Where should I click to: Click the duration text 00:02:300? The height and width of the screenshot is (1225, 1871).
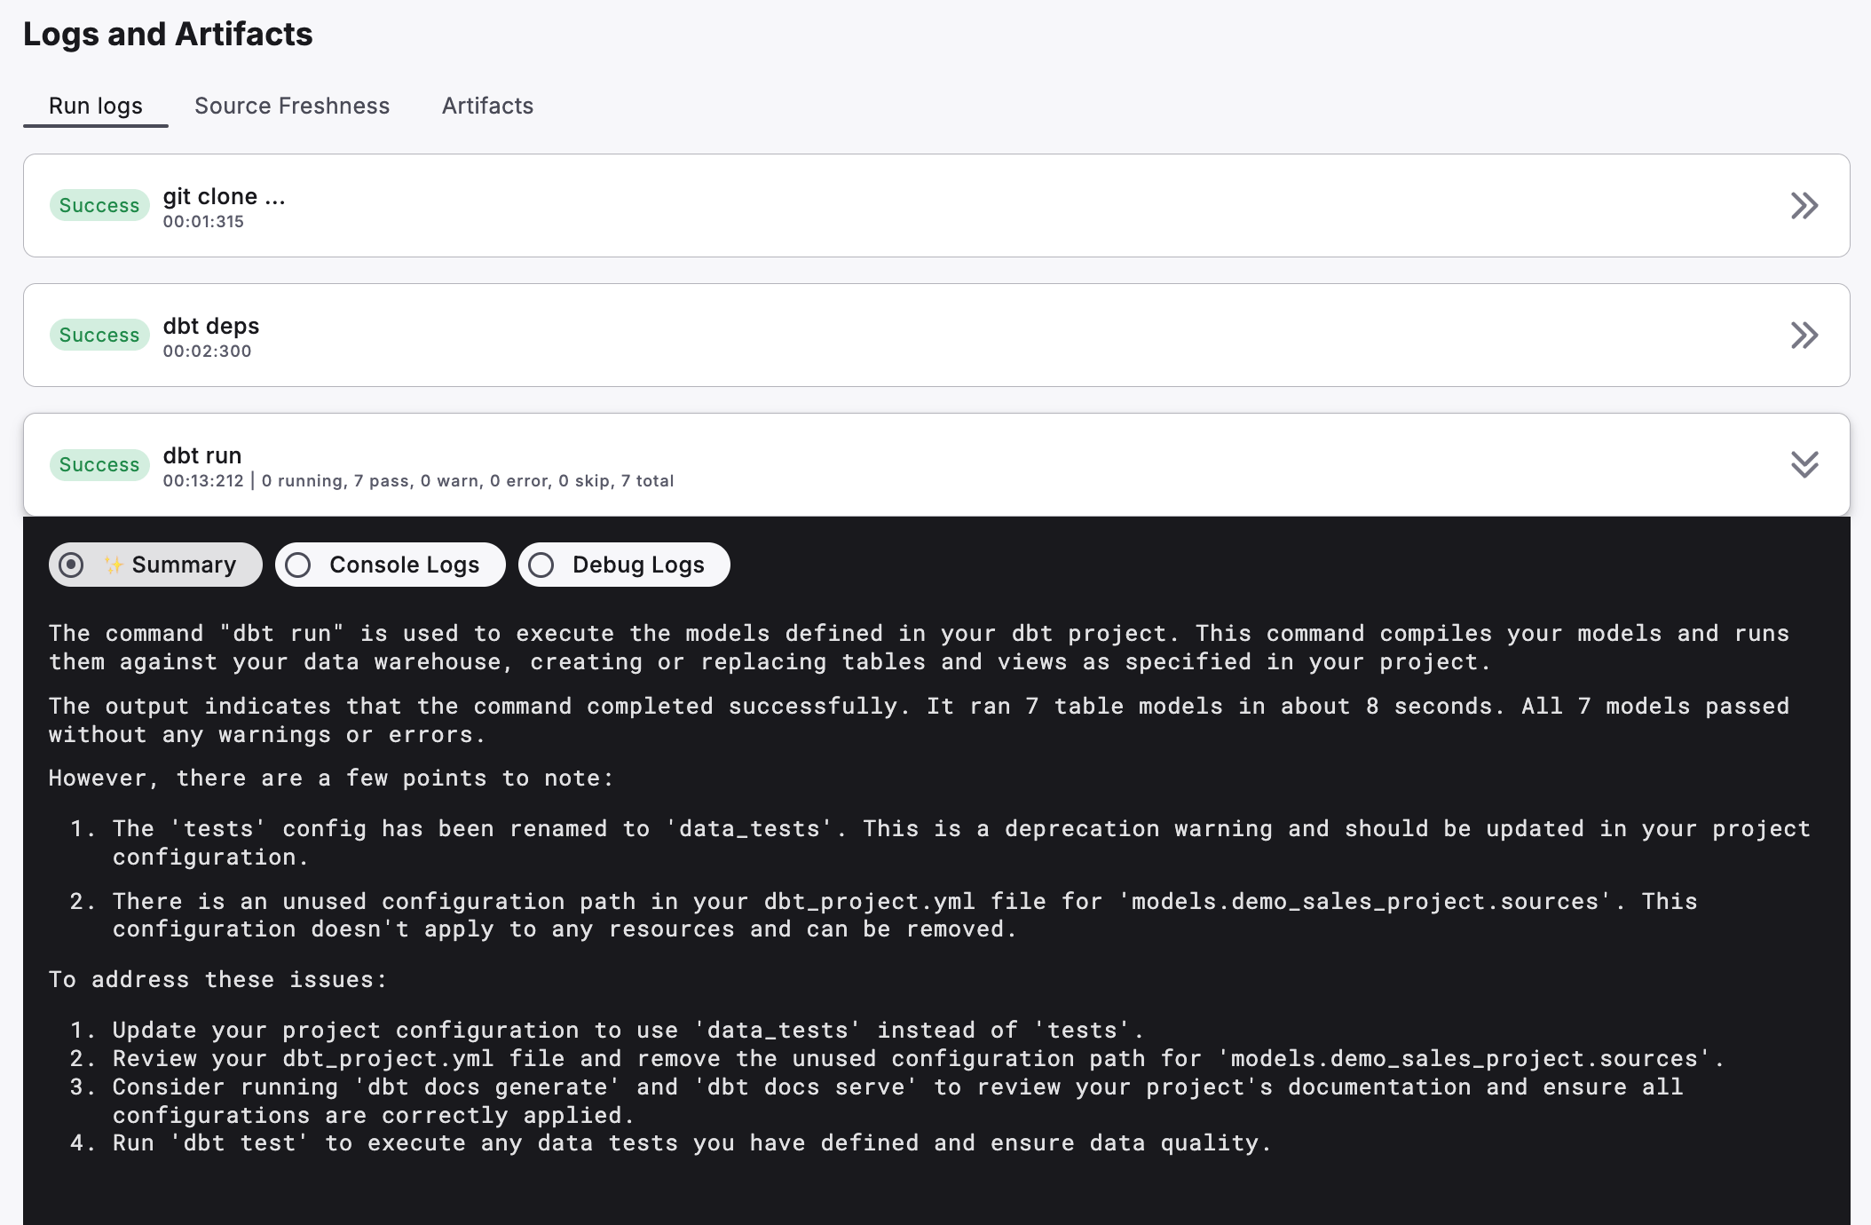point(207,352)
